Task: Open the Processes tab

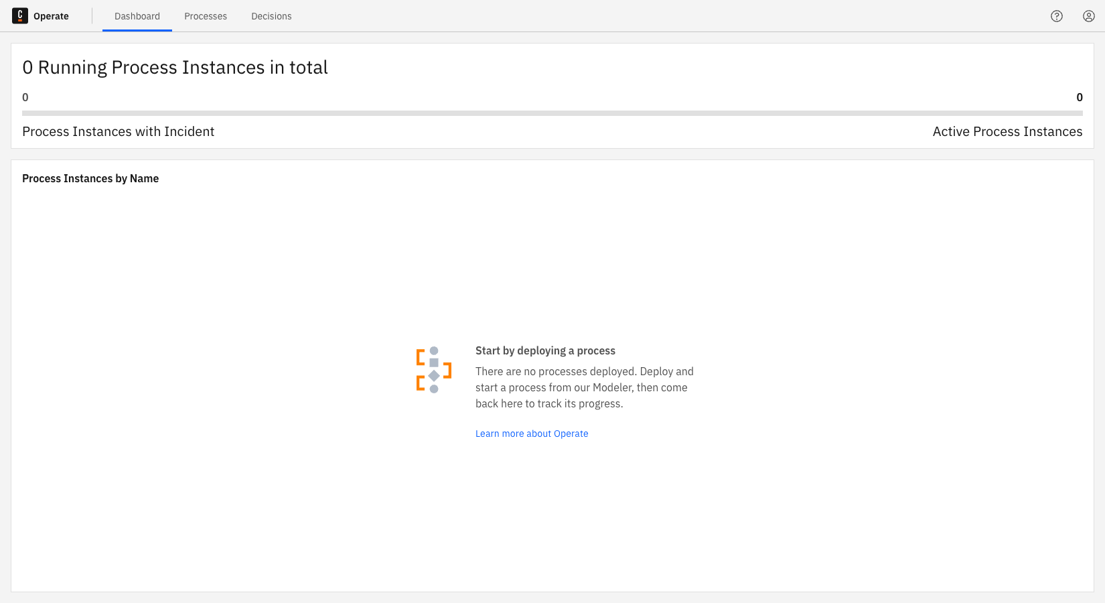Action: [x=206, y=16]
